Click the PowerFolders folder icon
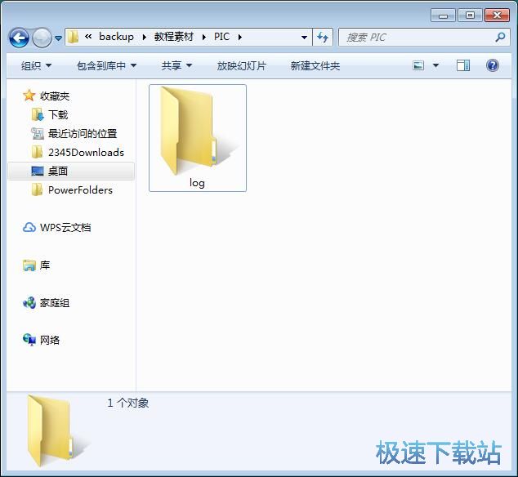Image resolution: width=518 pixels, height=477 pixels. point(37,190)
